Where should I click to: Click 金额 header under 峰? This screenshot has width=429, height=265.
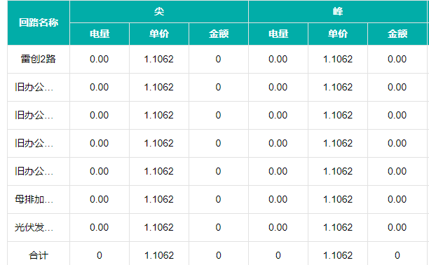[x=397, y=34]
